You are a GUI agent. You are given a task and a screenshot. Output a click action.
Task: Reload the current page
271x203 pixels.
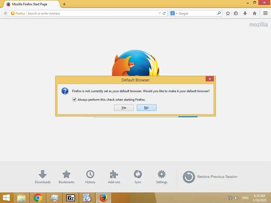tap(164, 13)
